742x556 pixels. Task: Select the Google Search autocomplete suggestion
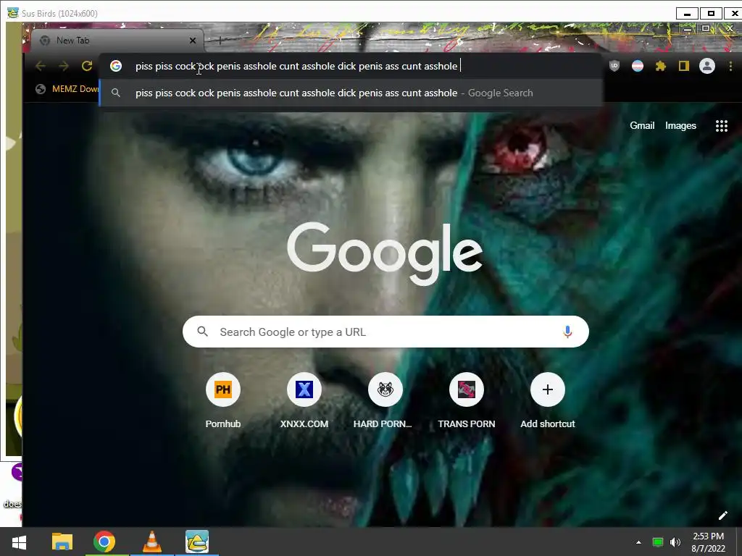[x=351, y=93]
